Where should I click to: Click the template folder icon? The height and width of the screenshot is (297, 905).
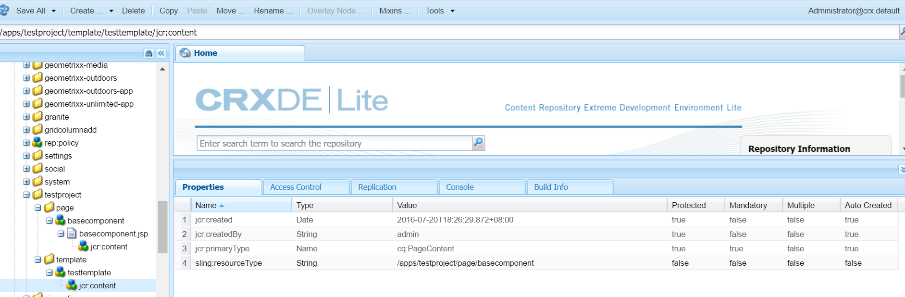point(49,259)
